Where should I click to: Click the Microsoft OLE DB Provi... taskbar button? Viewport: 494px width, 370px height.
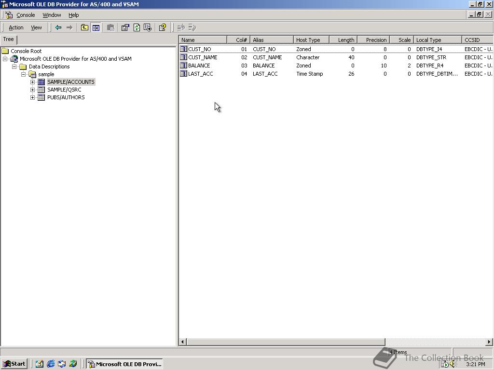pyautogui.click(x=125, y=364)
